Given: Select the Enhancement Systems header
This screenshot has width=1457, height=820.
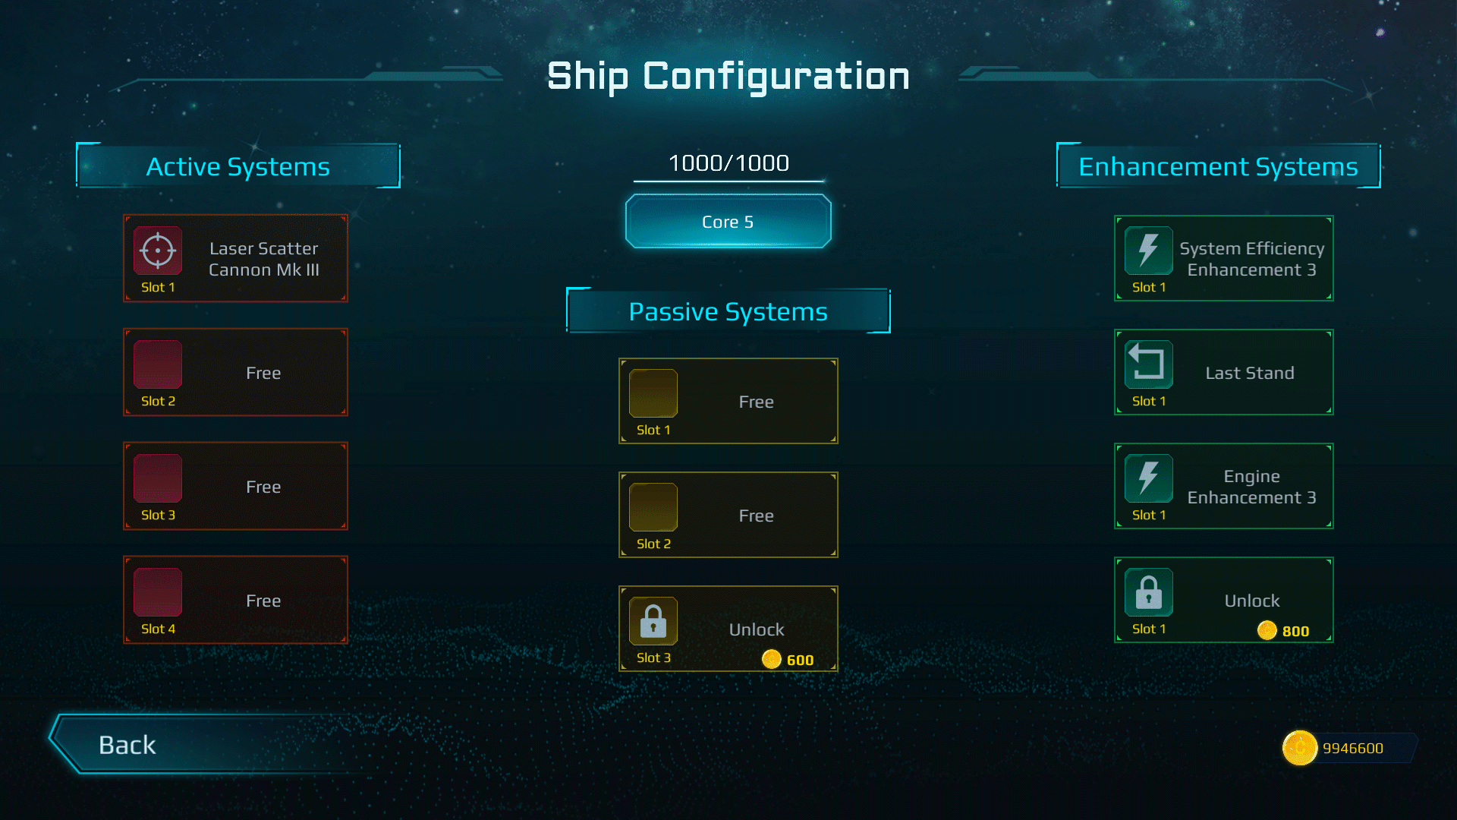Looking at the screenshot, I should pos(1218,166).
